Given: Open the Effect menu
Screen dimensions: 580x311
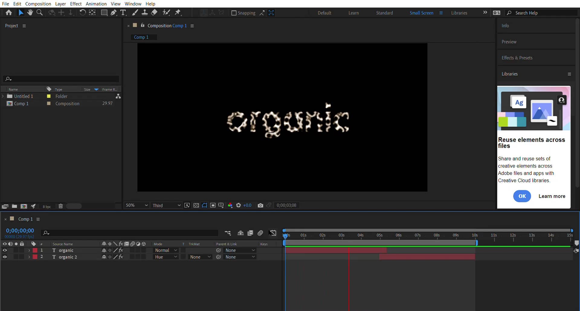Looking at the screenshot, I should tap(76, 4).
